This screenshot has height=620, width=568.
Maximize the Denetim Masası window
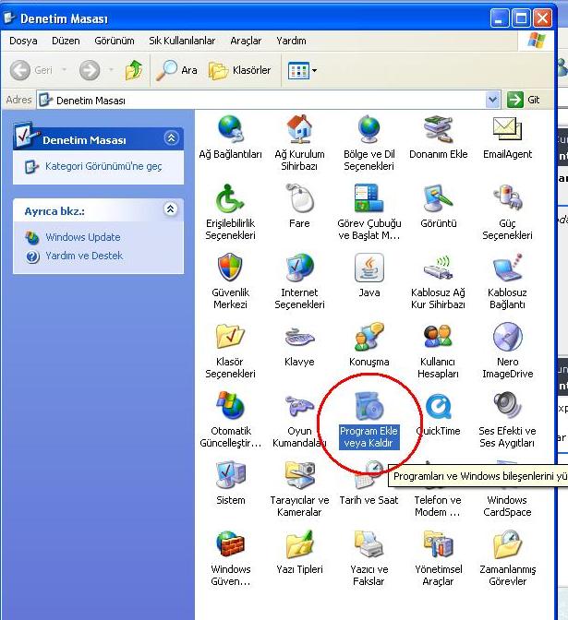click(x=521, y=18)
